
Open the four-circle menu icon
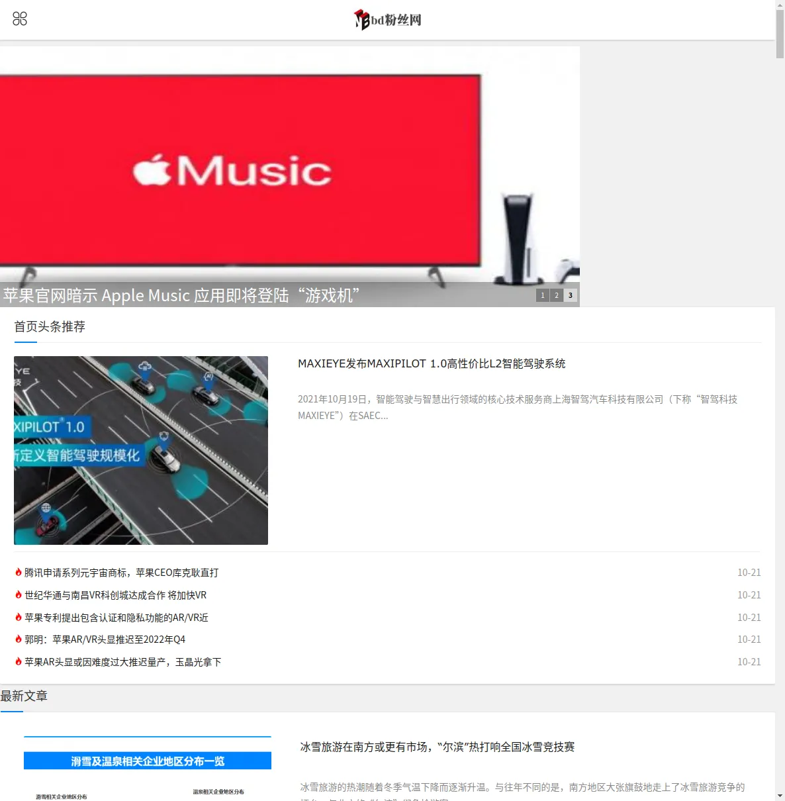20,19
